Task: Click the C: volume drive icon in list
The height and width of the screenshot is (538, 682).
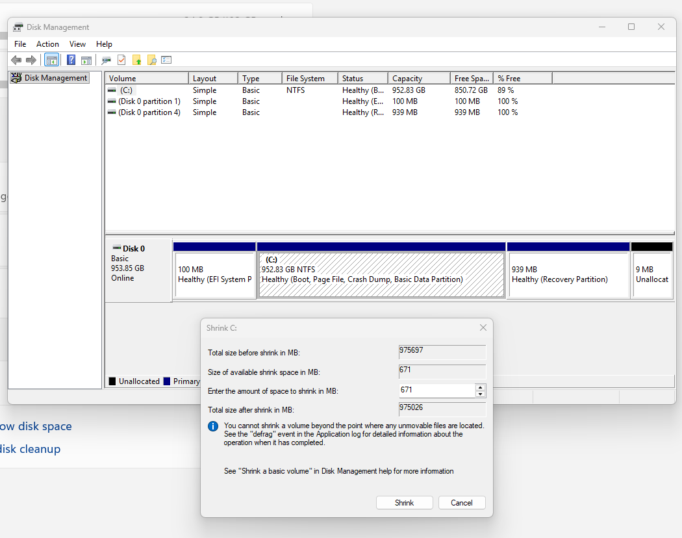Action: point(112,90)
